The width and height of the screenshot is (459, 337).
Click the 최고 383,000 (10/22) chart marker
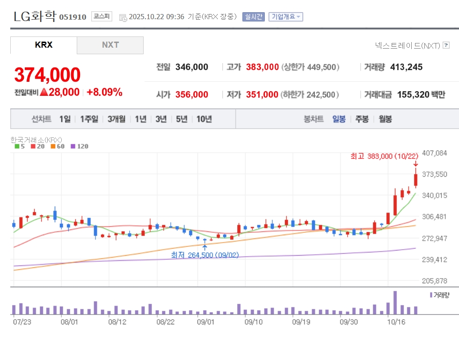click(x=384, y=156)
